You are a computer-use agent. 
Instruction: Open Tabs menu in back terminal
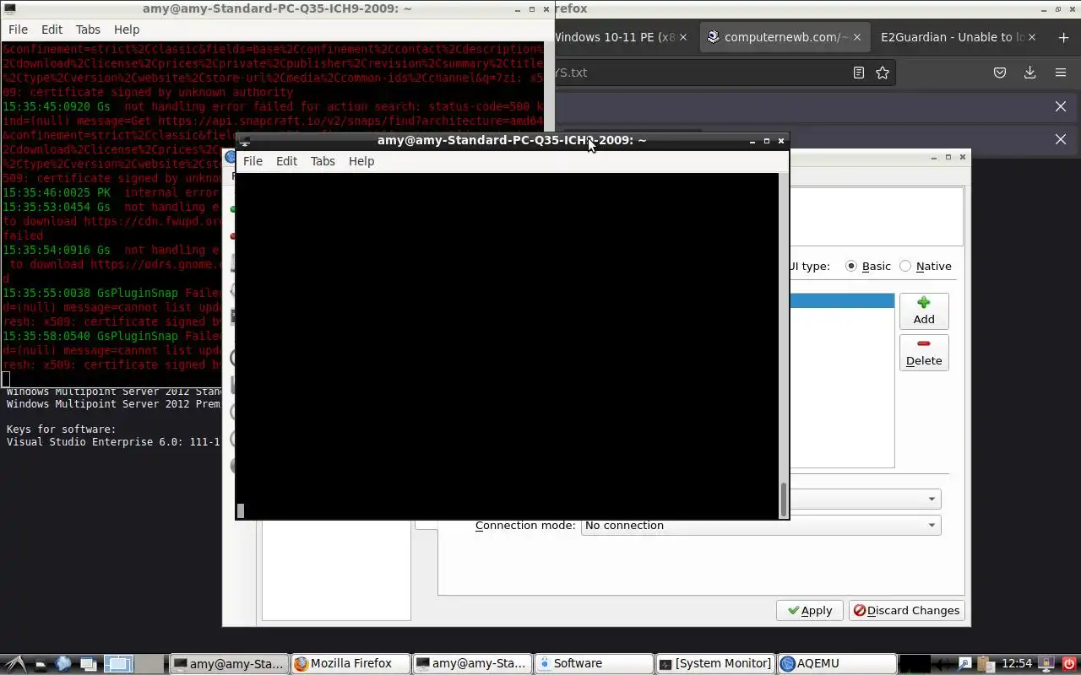(x=88, y=30)
